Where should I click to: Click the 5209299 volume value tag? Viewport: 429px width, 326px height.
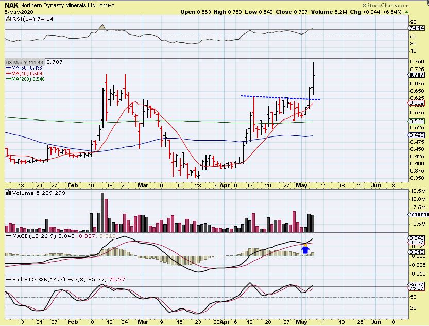419,215
